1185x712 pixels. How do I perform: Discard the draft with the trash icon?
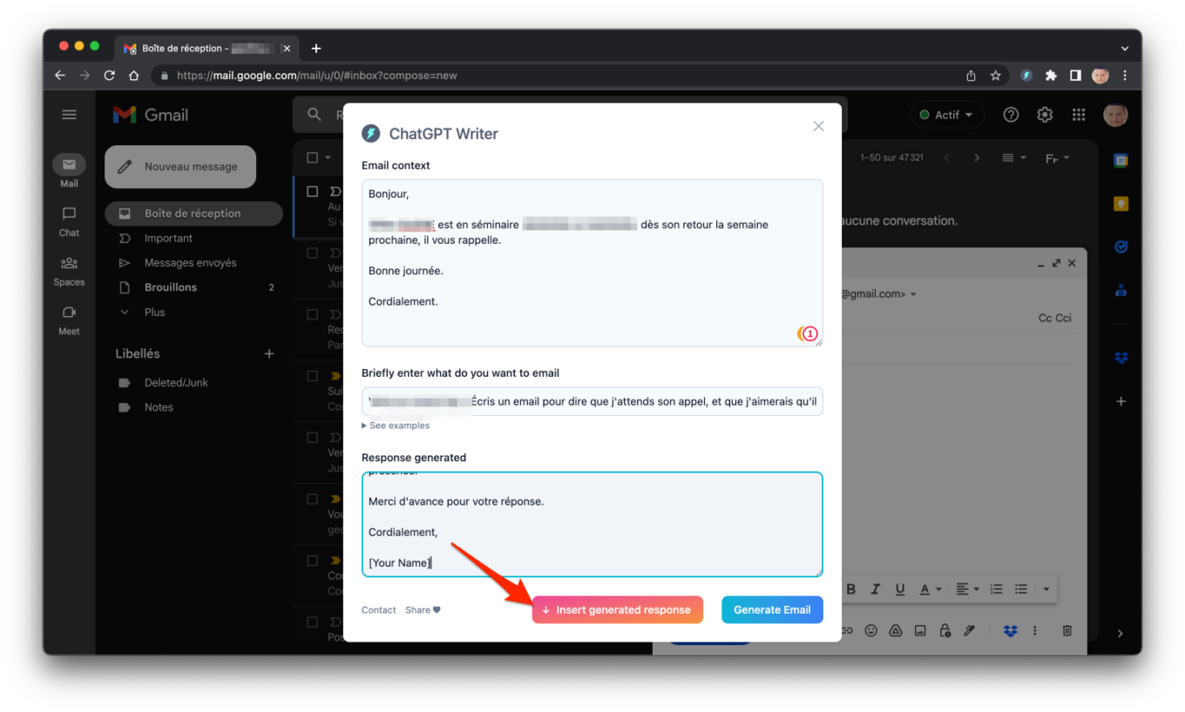tap(1067, 631)
